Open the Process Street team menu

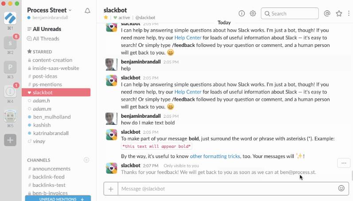pyautogui.click(x=49, y=10)
